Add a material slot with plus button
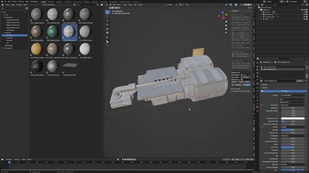Viewport: 309px width, 173px height. tap(307, 67)
